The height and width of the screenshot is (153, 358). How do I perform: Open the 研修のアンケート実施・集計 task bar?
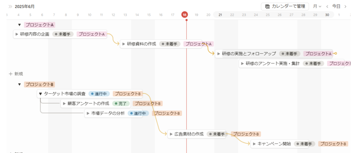(292, 63)
